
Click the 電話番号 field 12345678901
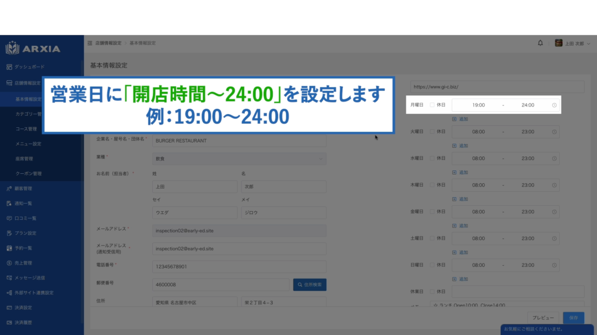point(239,266)
